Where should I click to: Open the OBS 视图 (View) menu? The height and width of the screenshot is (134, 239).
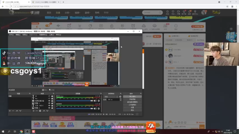click(25, 35)
